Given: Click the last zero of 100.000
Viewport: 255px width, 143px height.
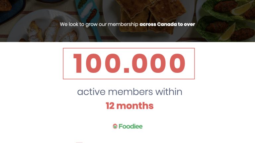Looking at the screenshot, I should (177, 64).
